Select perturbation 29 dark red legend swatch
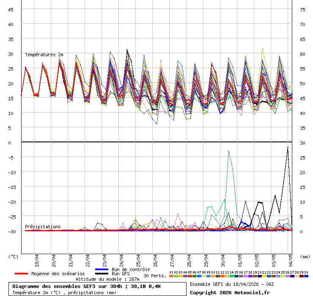Screen dimensions: 313x296 pyautogui.click(x=302, y=276)
